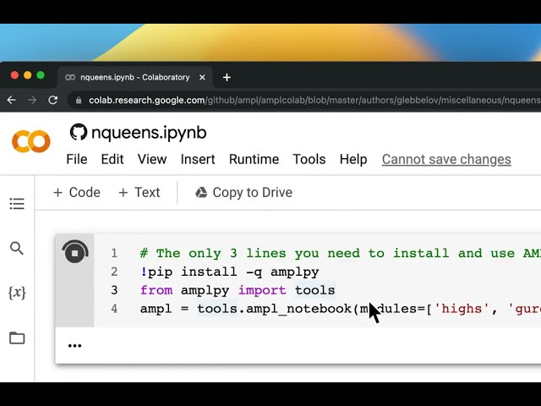
Task: Click line 4 ampl = tools.ampl_notebook code
Action: click(x=340, y=308)
